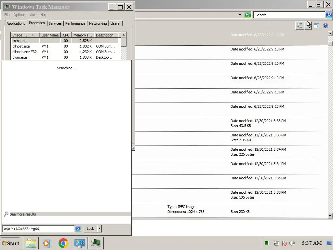333x250 pixels.
Task: Sort by Image Name column header
Action: coord(25,35)
